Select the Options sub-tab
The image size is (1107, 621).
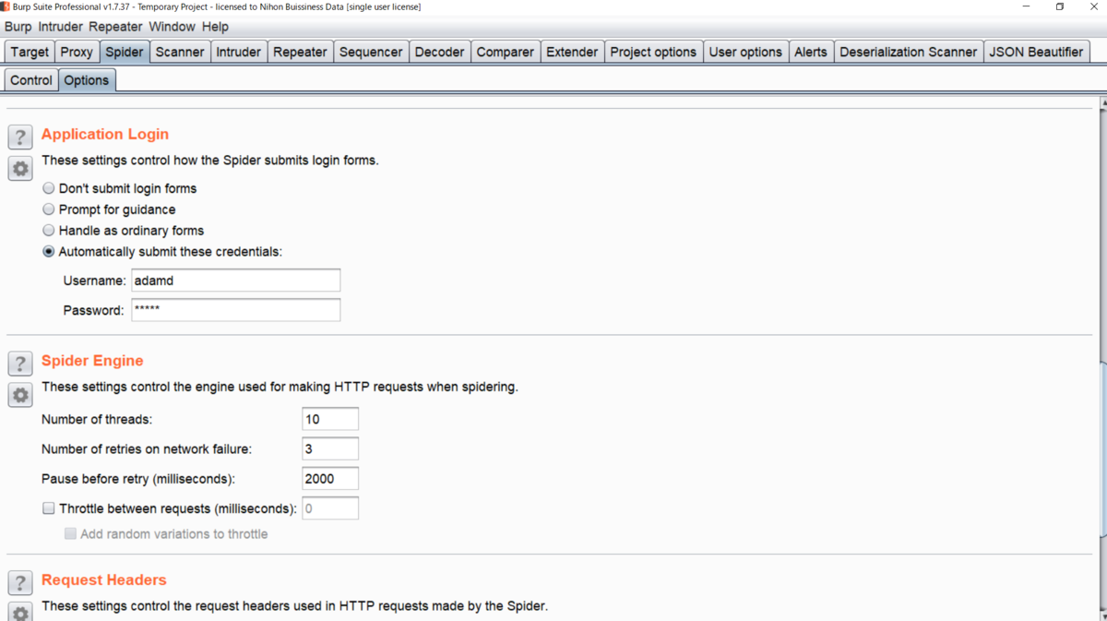[87, 80]
